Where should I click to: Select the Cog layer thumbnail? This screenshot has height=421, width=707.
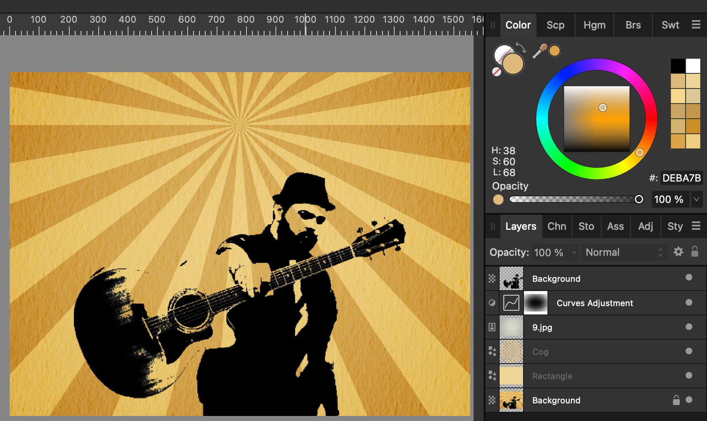pos(511,351)
